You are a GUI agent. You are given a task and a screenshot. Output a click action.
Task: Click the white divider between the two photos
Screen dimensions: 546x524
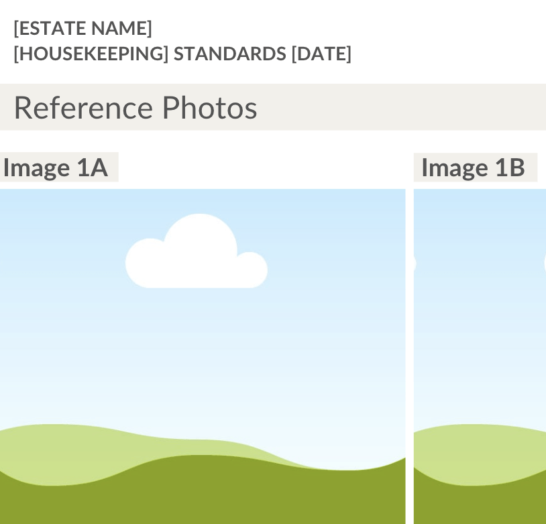tap(409, 355)
